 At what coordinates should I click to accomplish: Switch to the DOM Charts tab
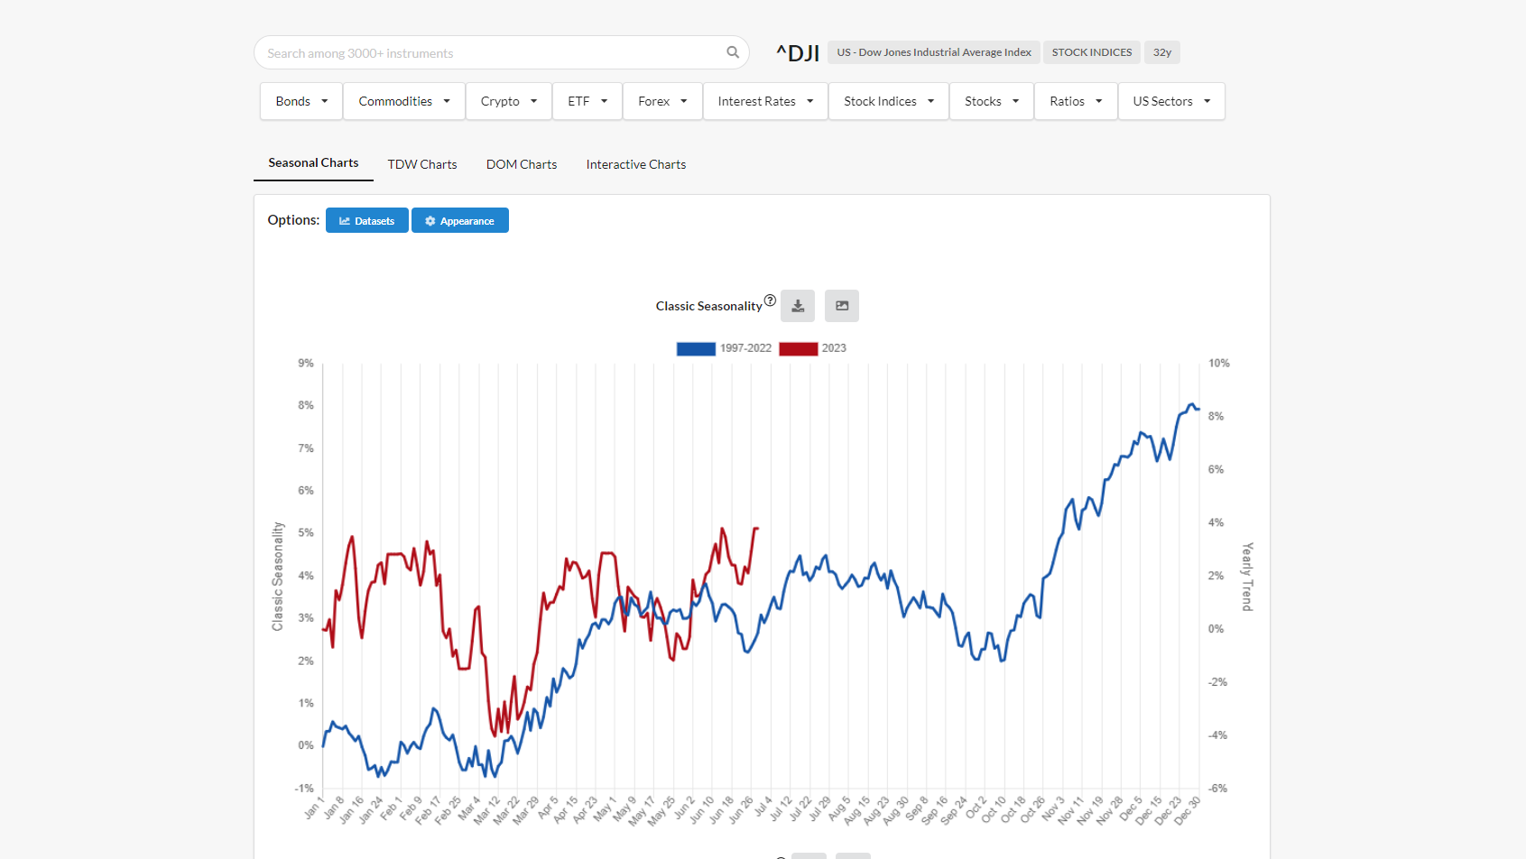coord(522,164)
